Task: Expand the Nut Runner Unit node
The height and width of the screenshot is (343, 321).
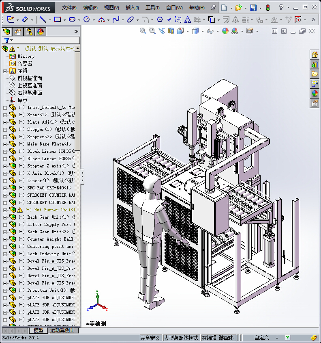Action: coord(5,210)
